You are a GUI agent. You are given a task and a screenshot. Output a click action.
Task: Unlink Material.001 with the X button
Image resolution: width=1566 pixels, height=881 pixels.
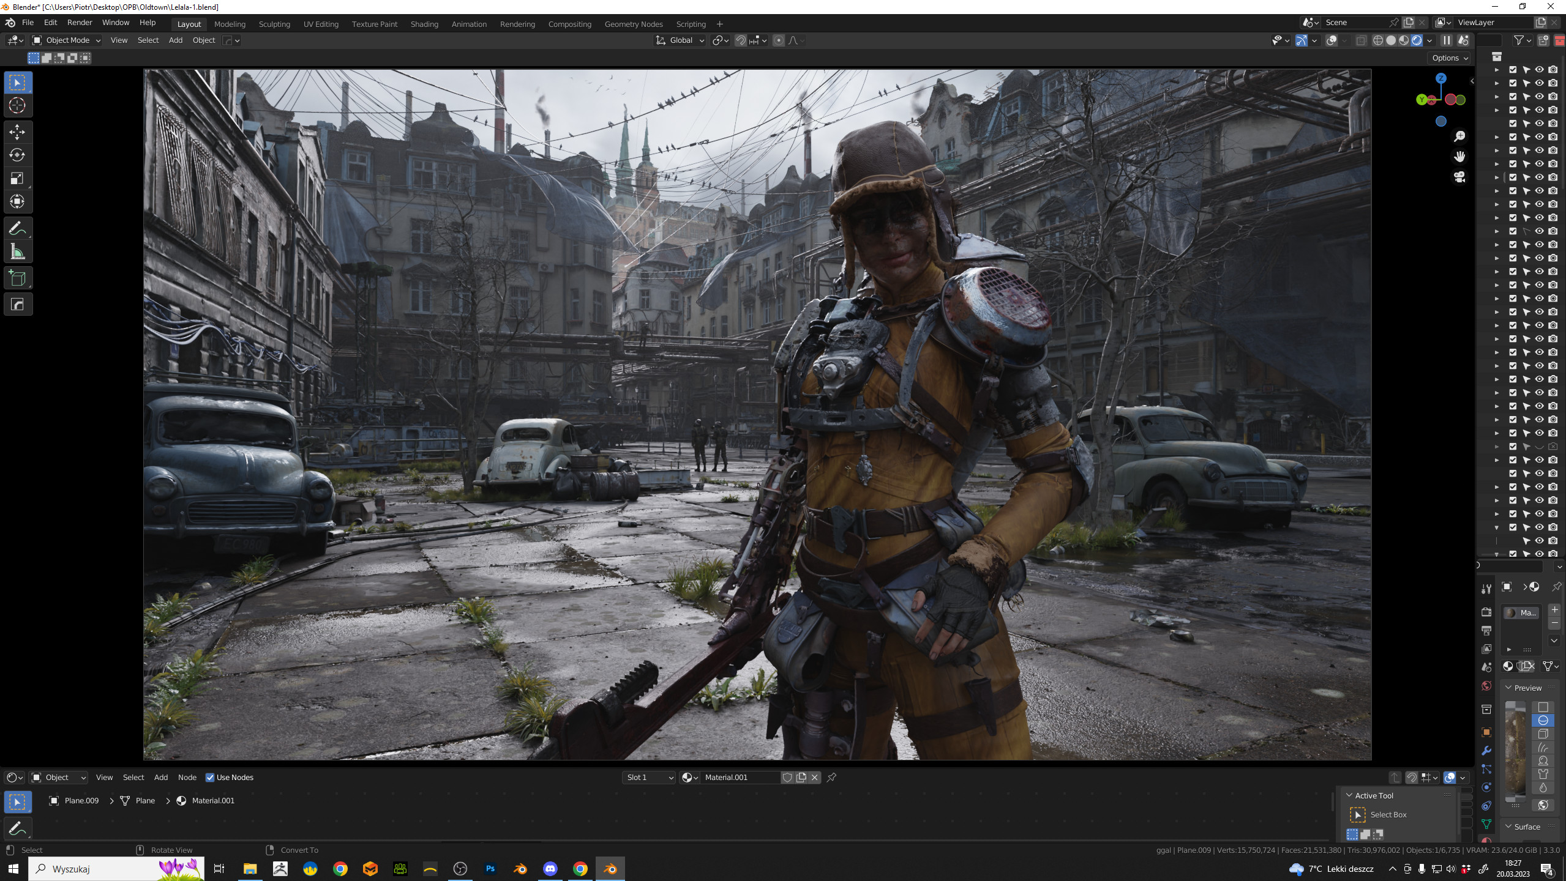click(814, 778)
